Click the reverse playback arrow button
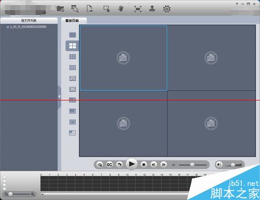 tap(120, 164)
